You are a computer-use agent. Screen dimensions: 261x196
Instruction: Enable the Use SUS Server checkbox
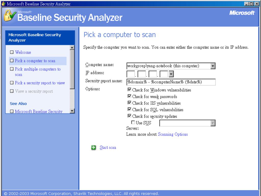(x=133, y=122)
